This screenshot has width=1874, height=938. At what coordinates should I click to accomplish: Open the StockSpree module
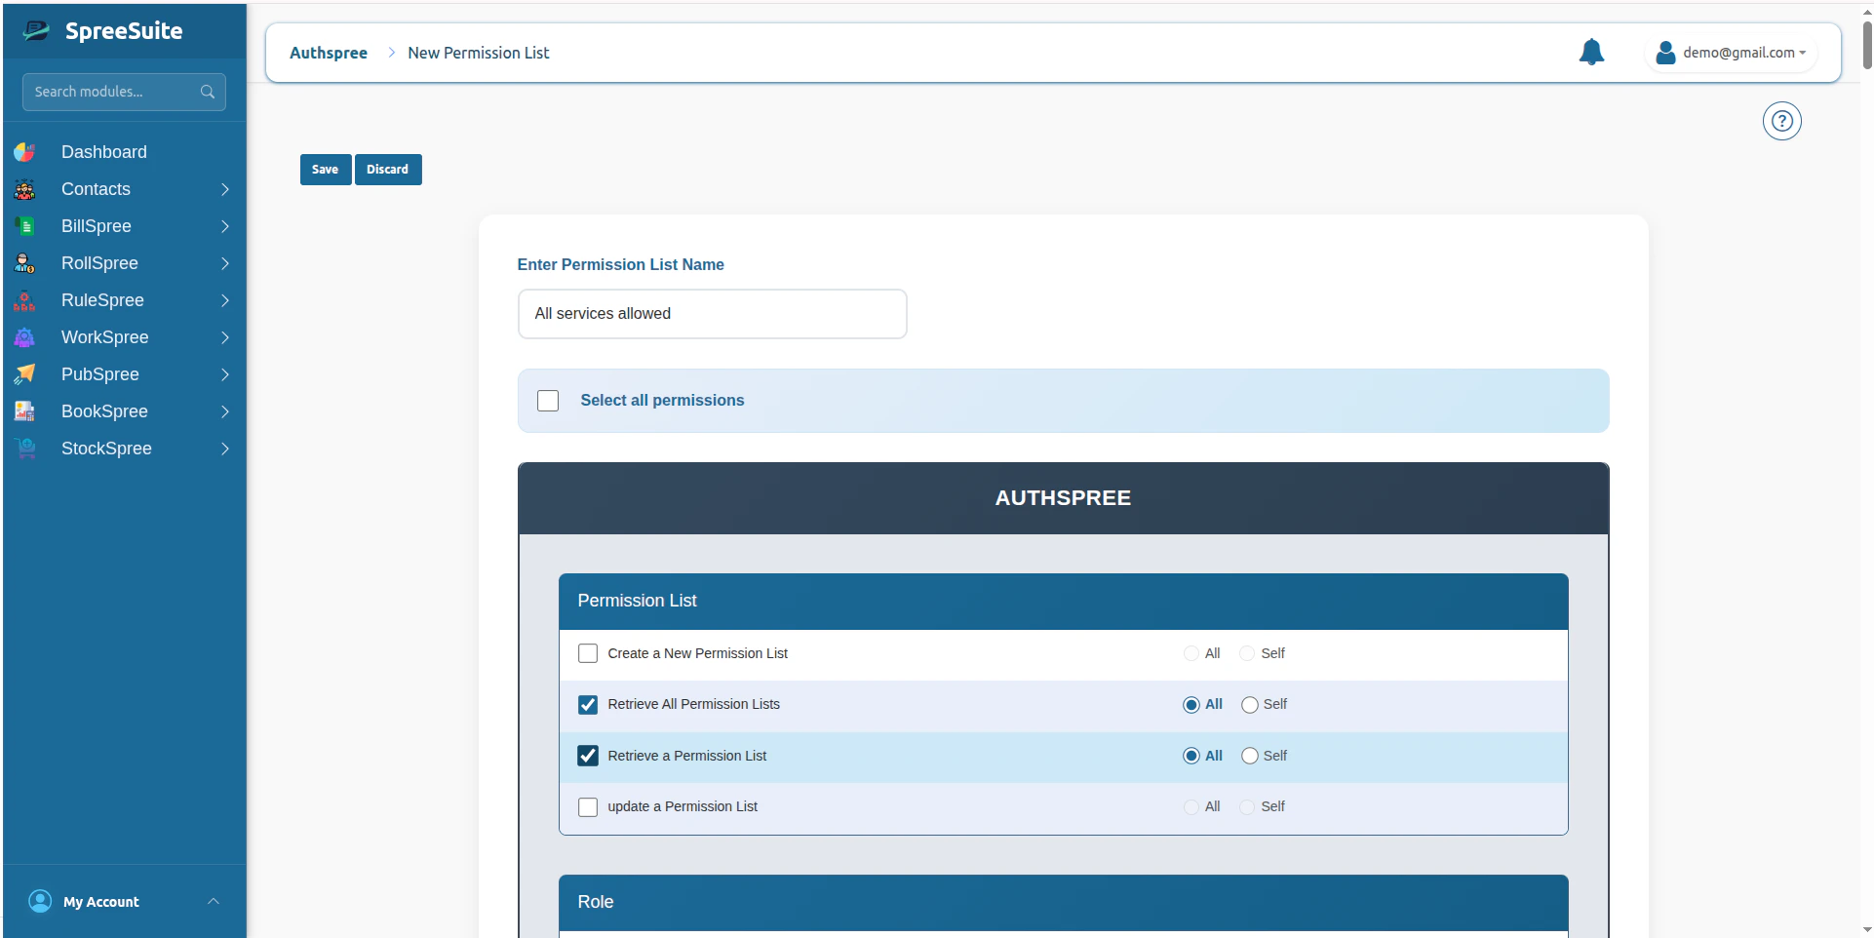(x=106, y=449)
